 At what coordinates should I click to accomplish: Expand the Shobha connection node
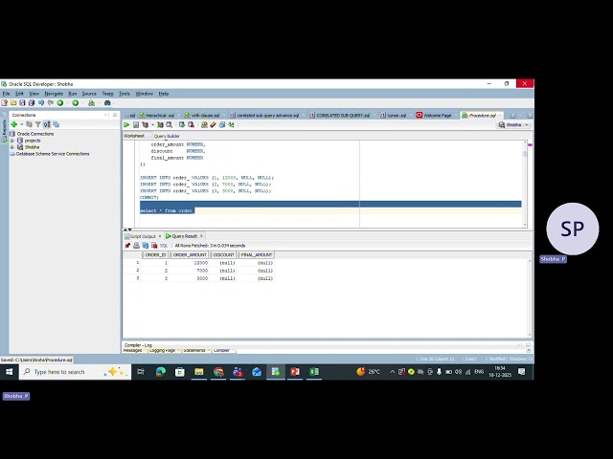[12, 147]
